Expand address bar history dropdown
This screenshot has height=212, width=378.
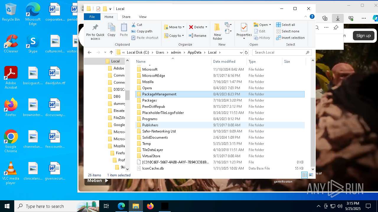(241, 52)
